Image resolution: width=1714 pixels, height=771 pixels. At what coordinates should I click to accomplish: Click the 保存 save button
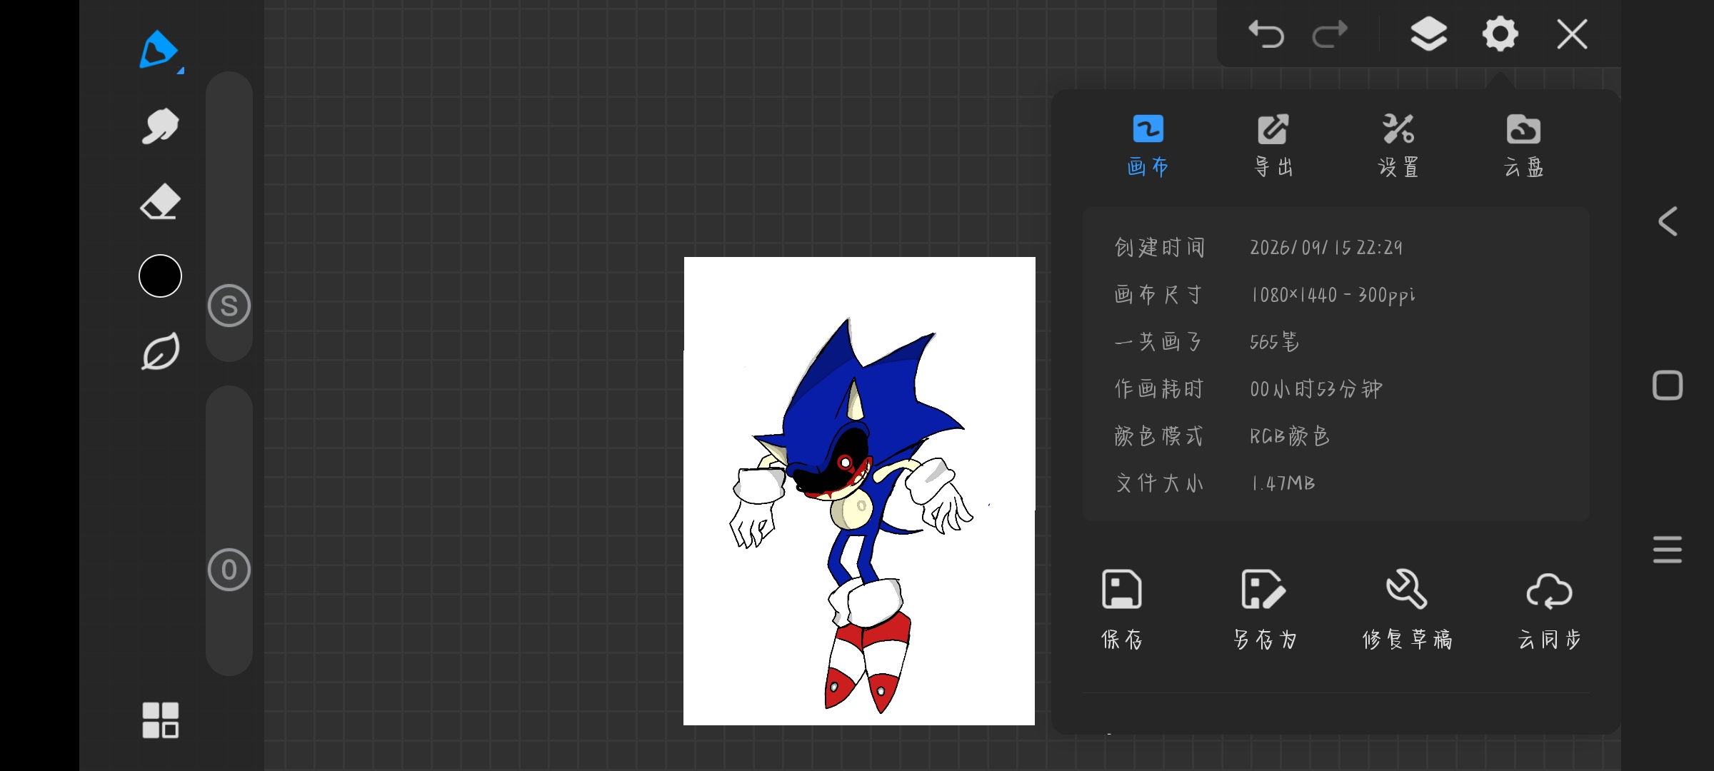[1121, 610]
